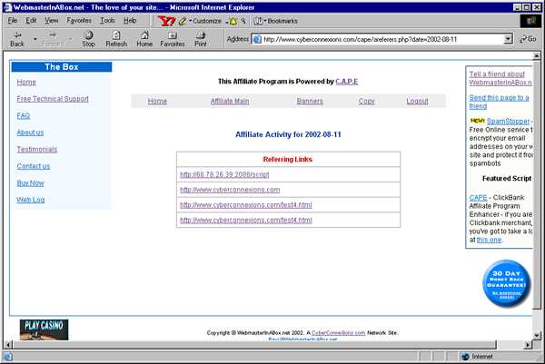Click the pencil icon beside Customize
Image resolution: width=545 pixels, height=364 pixels.
click(x=183, y=21)
